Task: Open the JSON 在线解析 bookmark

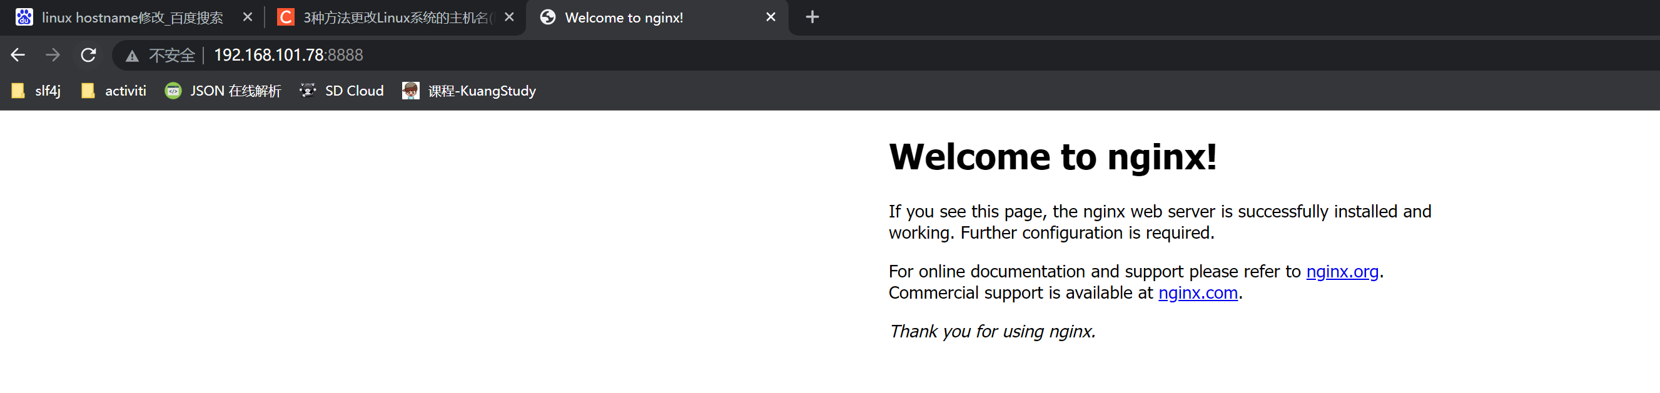Action: click(x=223, y=91)
